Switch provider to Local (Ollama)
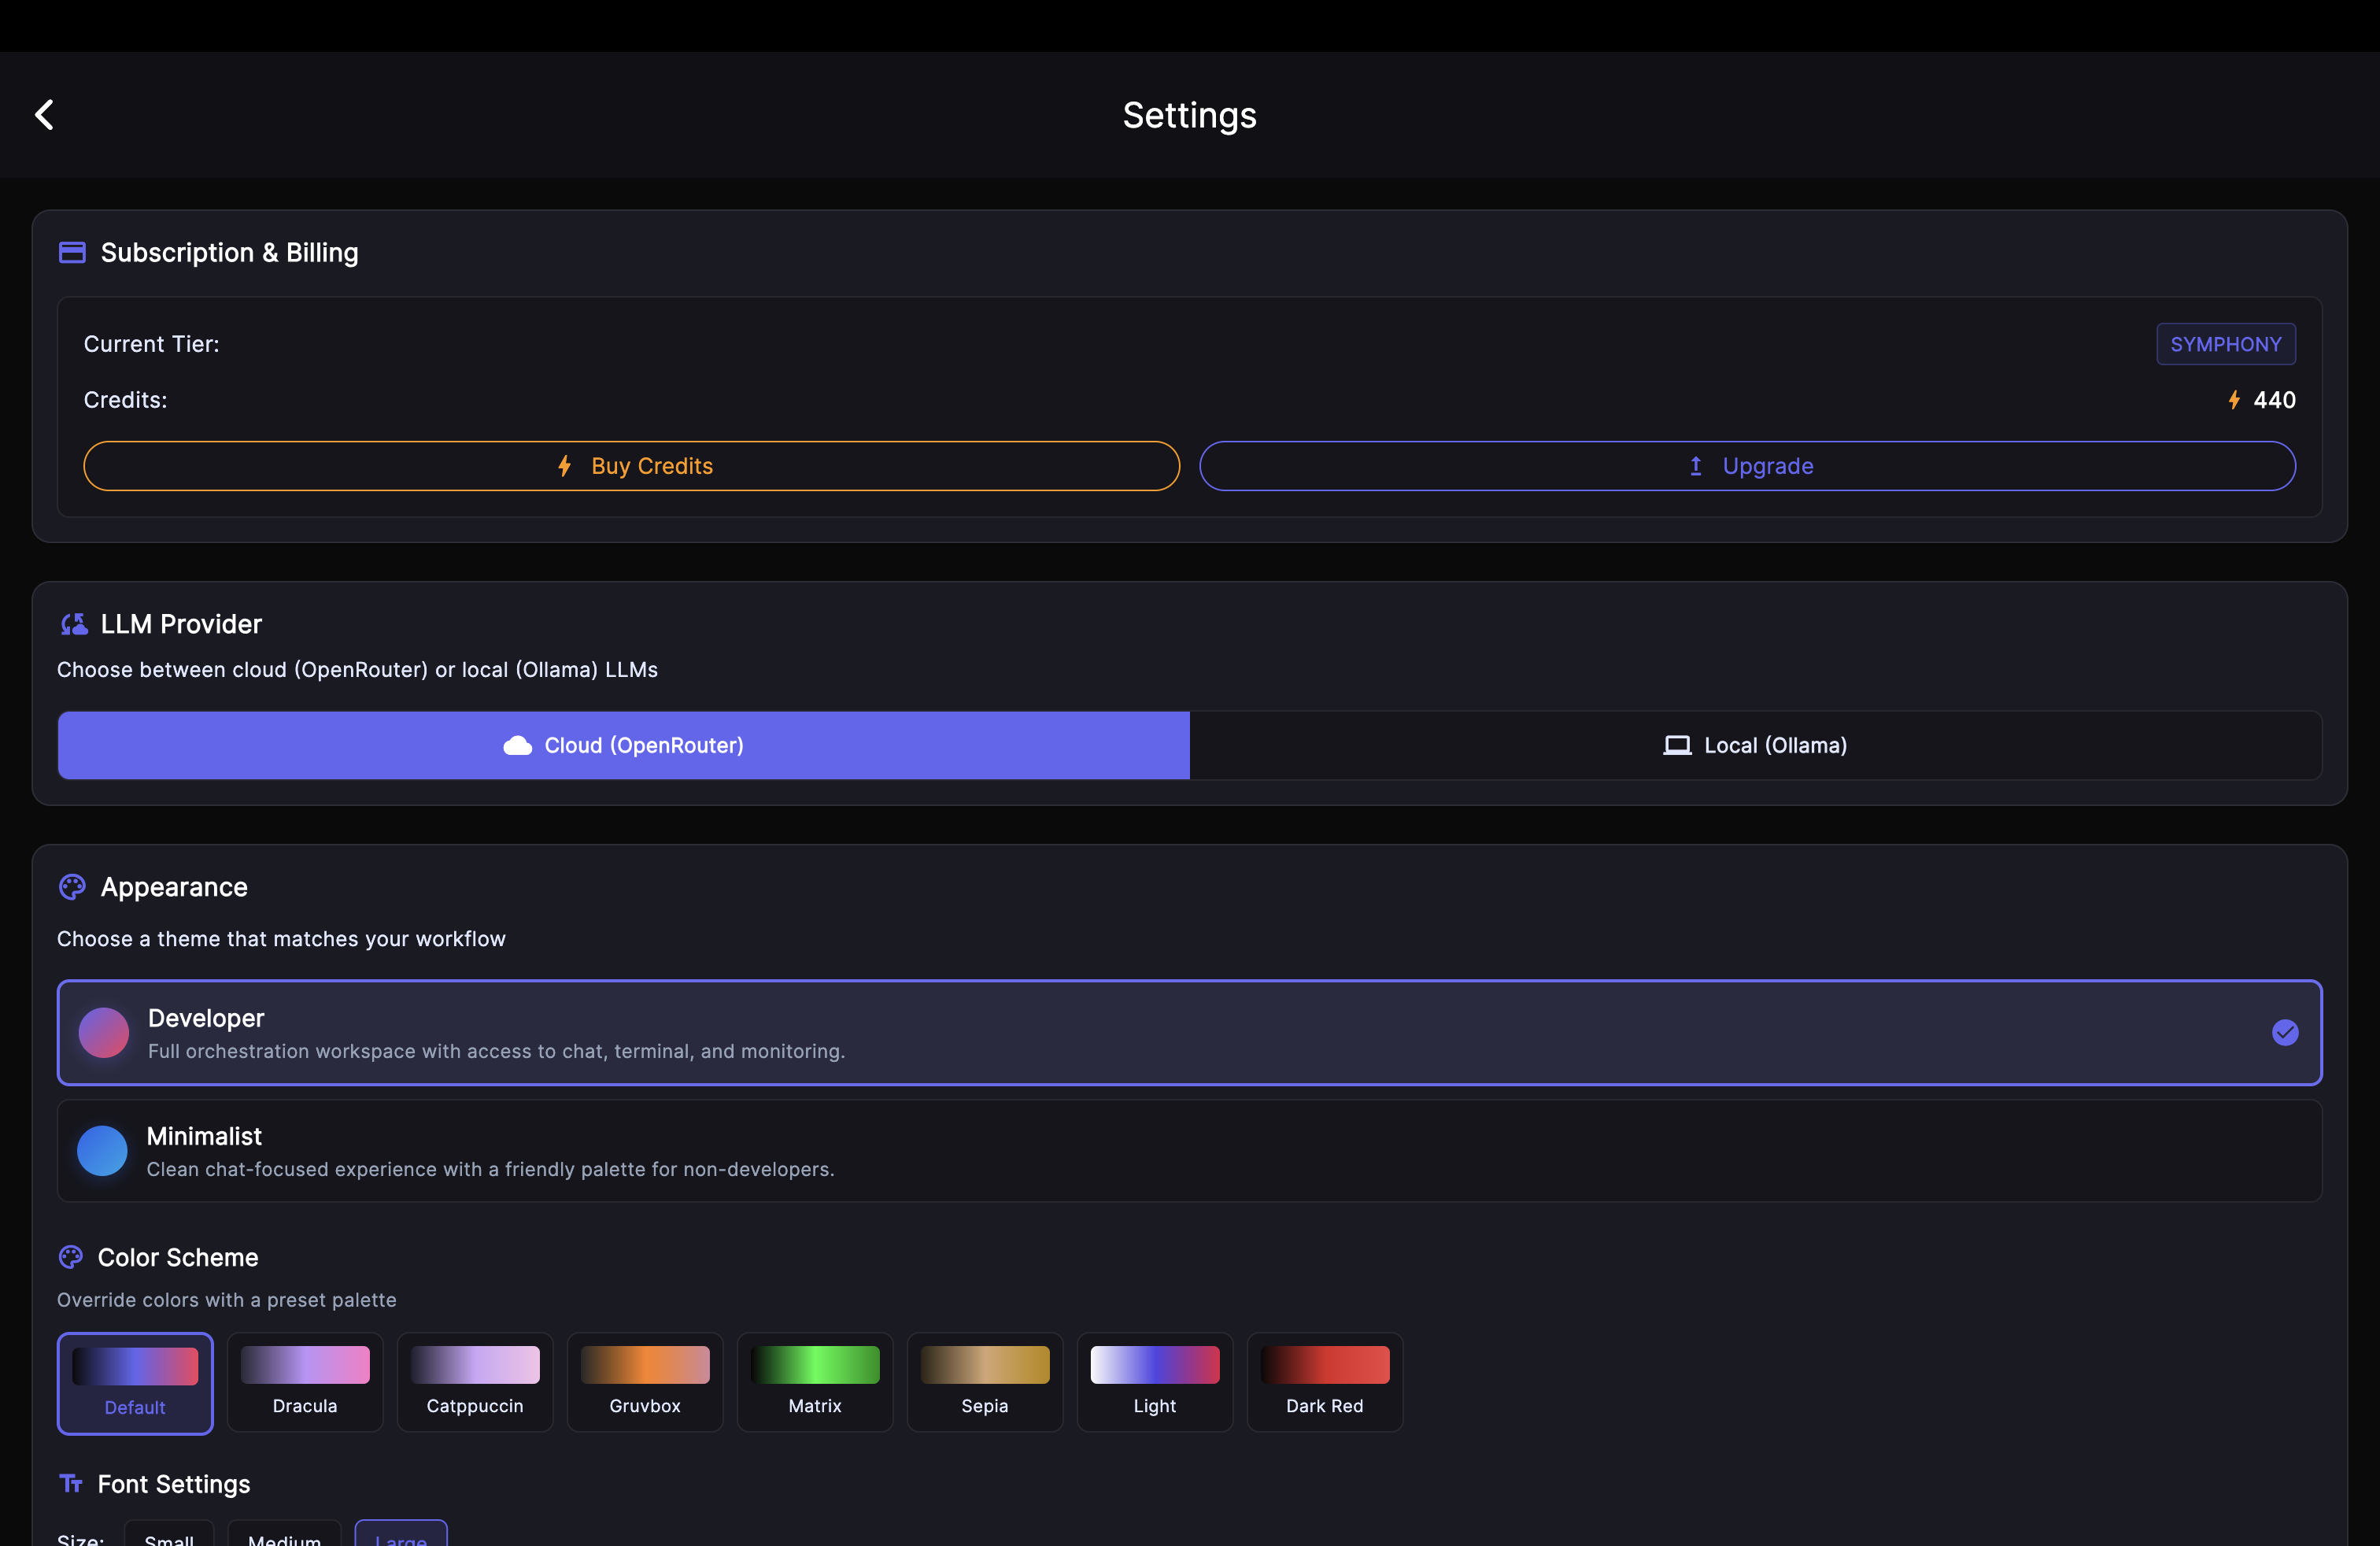 point(1755,745)
